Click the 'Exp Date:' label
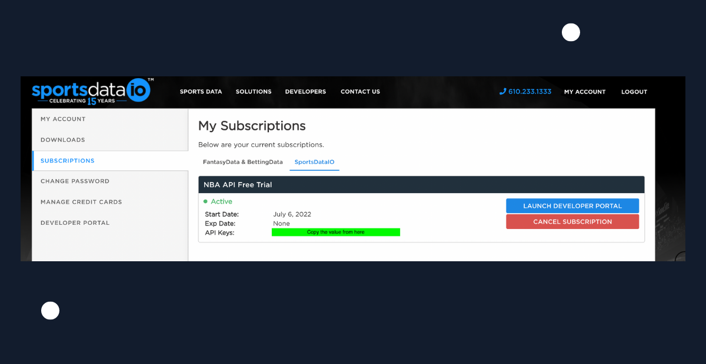Image resolution: width=706 pixels, height=364 pixels. pos(220,224)
